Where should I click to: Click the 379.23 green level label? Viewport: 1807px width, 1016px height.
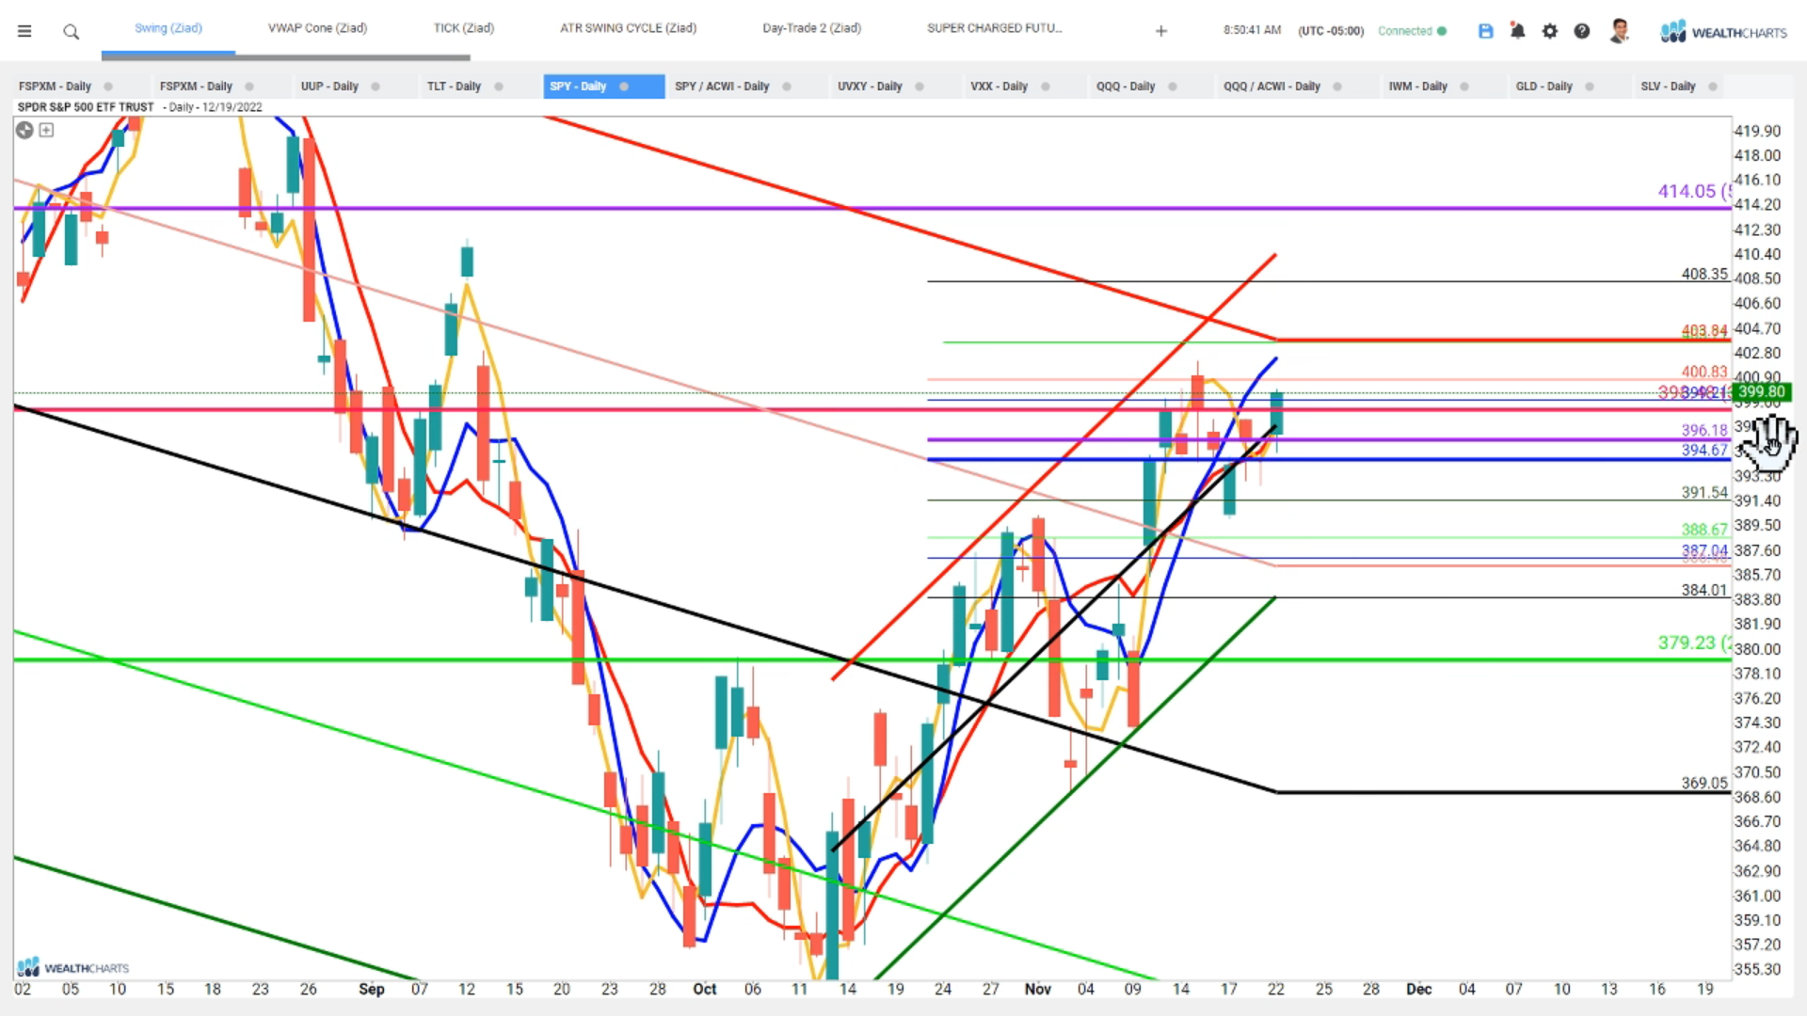pyautogui.click(x=1694, y=643)
